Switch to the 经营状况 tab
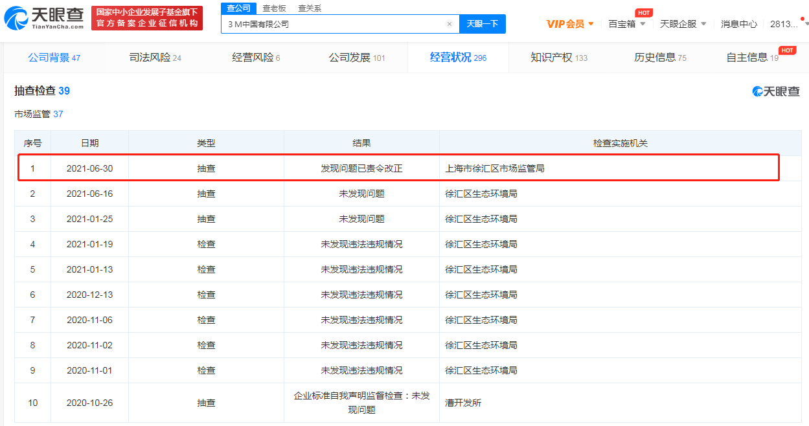The width and height of the screenshot is (809, 426). tap(458, 58)
